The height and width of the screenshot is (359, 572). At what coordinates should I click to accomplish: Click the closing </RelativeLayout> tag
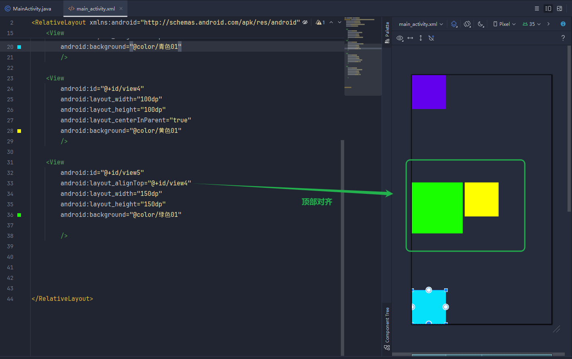(62, 299)
